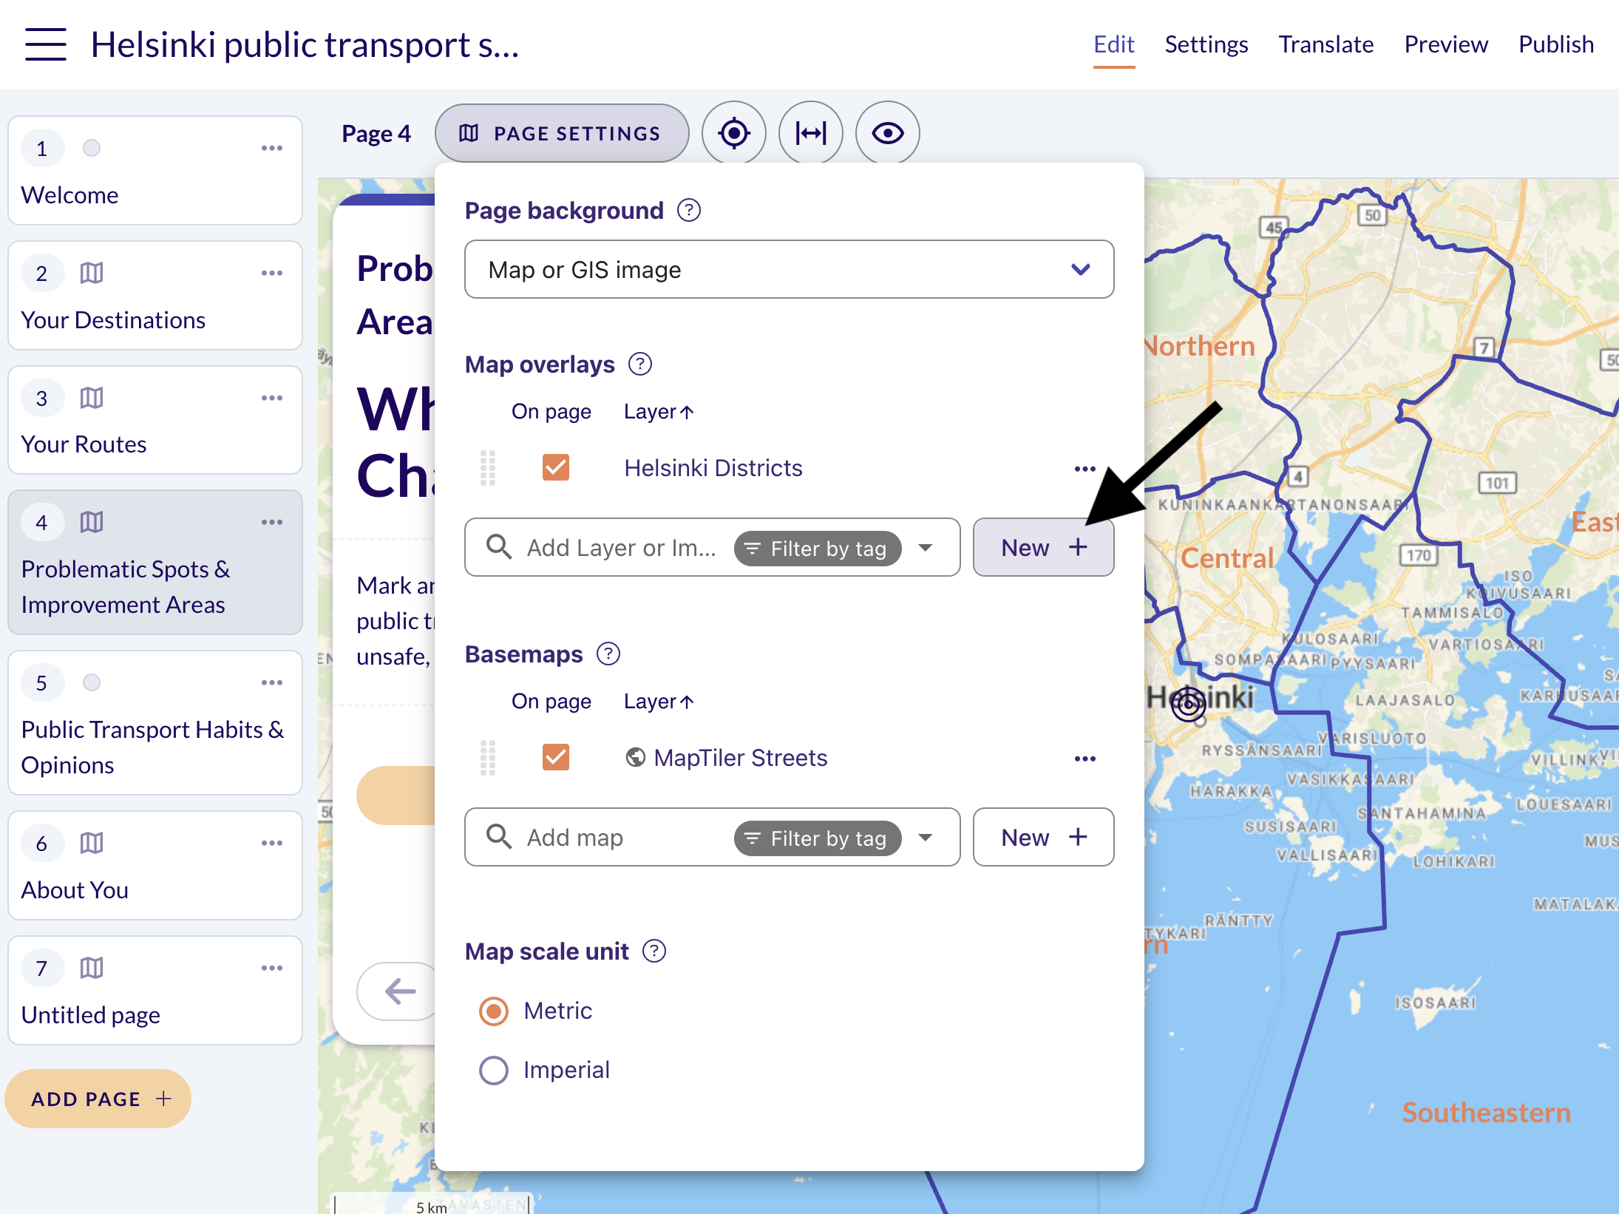
Task: Sort basemaps by Layer column
Action: coord(658,702)
